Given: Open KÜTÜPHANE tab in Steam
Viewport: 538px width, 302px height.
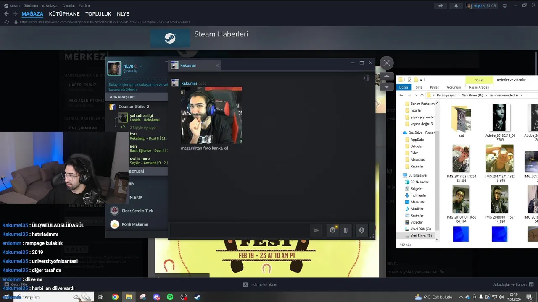Looking at the screenshot, I should 64,14.
